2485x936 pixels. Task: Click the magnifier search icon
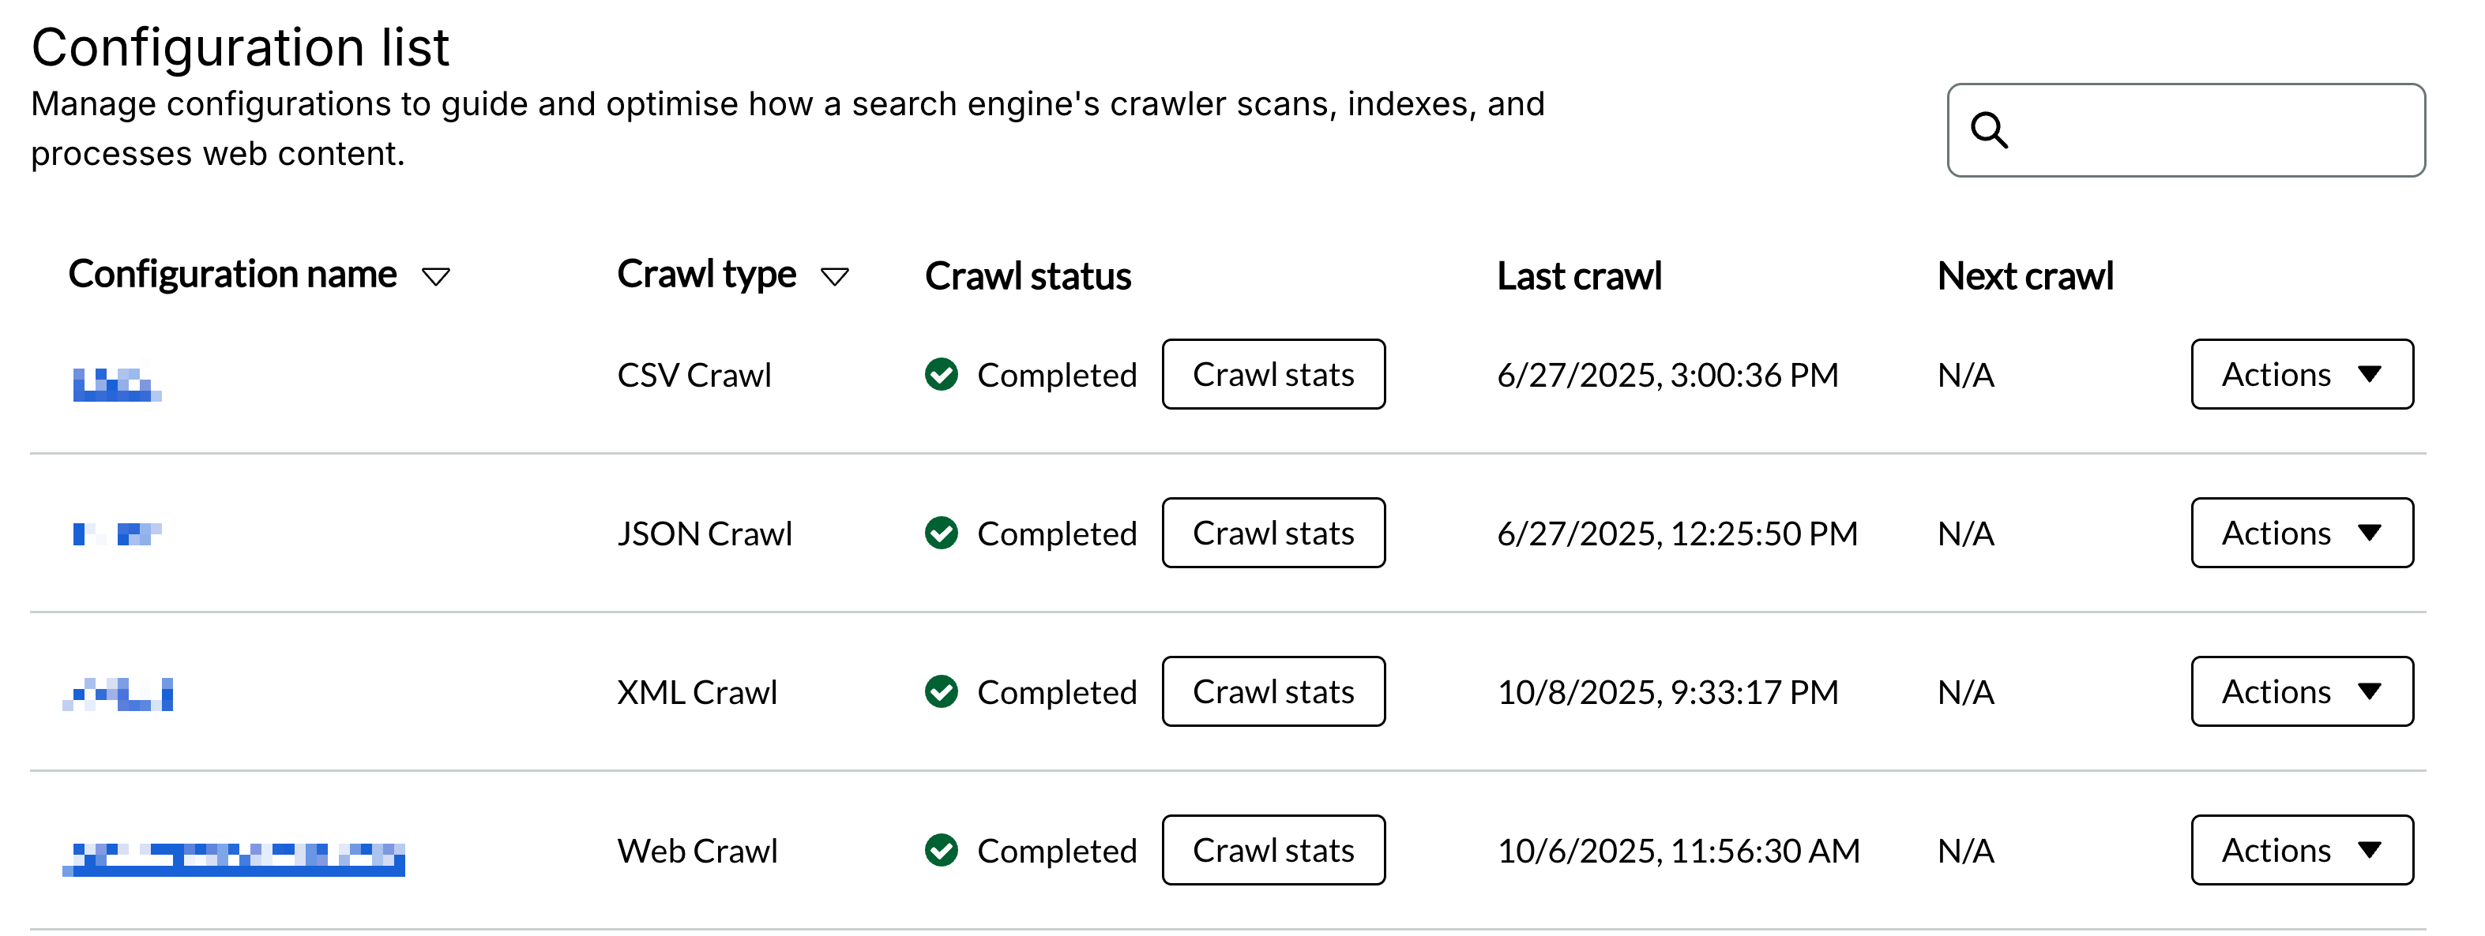1988,130
